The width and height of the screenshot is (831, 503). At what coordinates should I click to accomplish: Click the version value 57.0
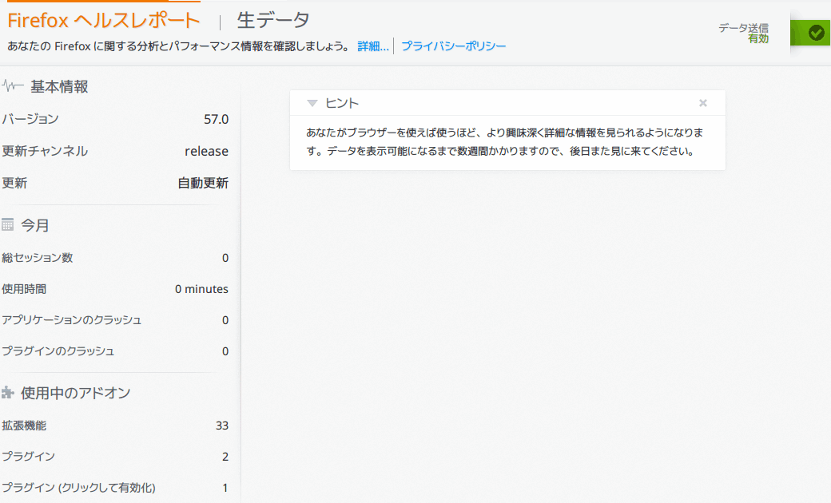(217, 119)
